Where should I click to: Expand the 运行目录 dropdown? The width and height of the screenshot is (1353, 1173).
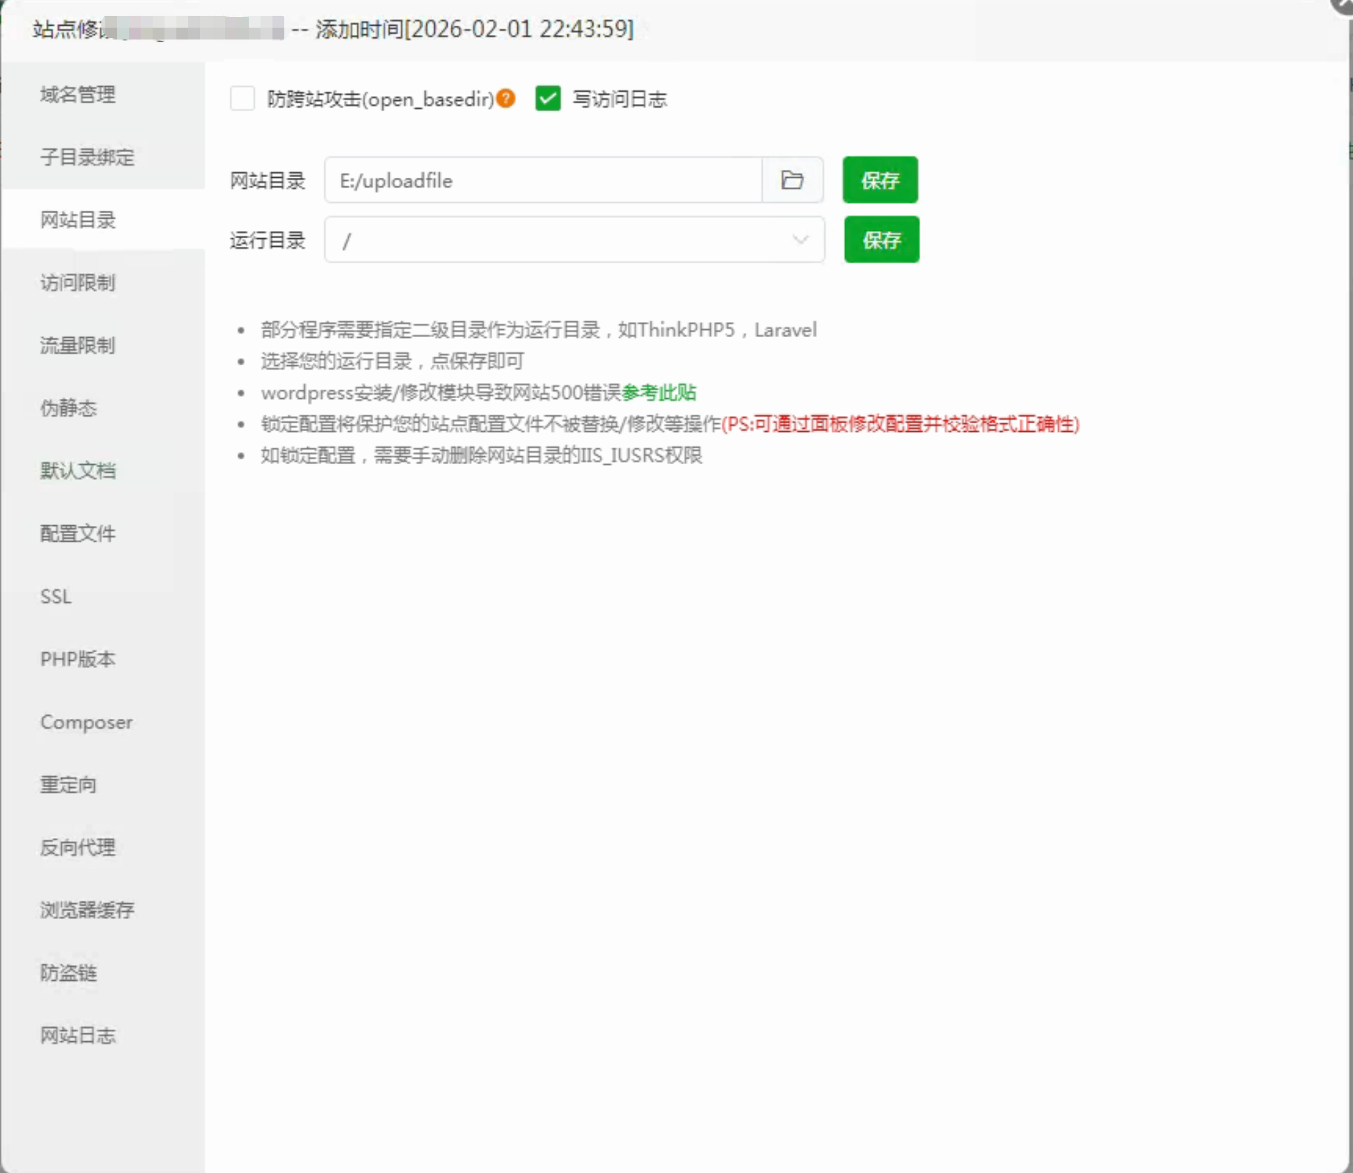click(800, 240)
